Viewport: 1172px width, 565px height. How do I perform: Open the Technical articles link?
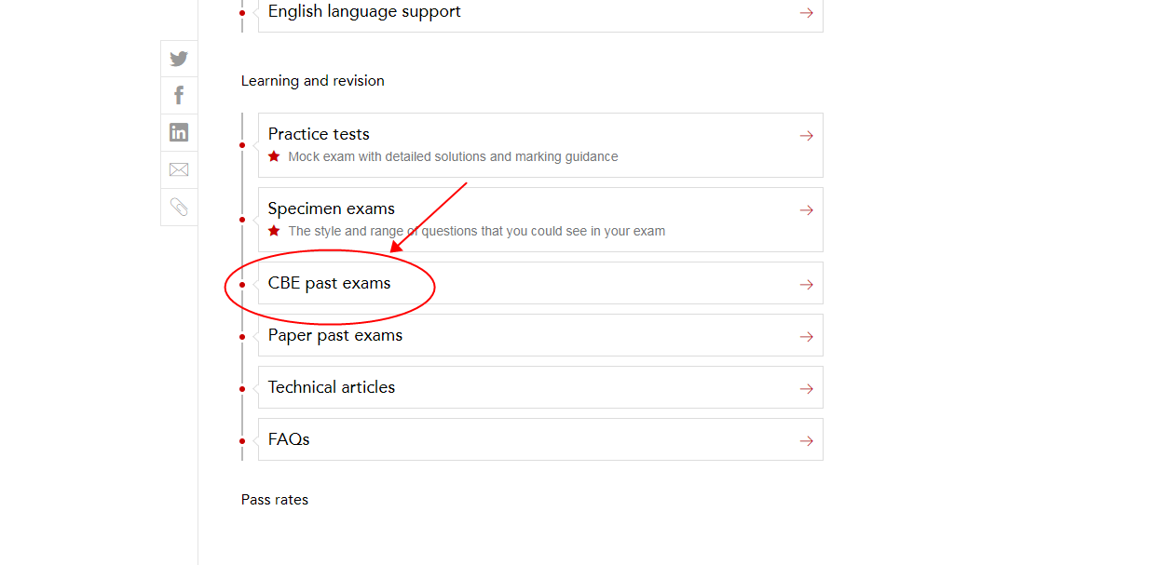tap(540, 387)
